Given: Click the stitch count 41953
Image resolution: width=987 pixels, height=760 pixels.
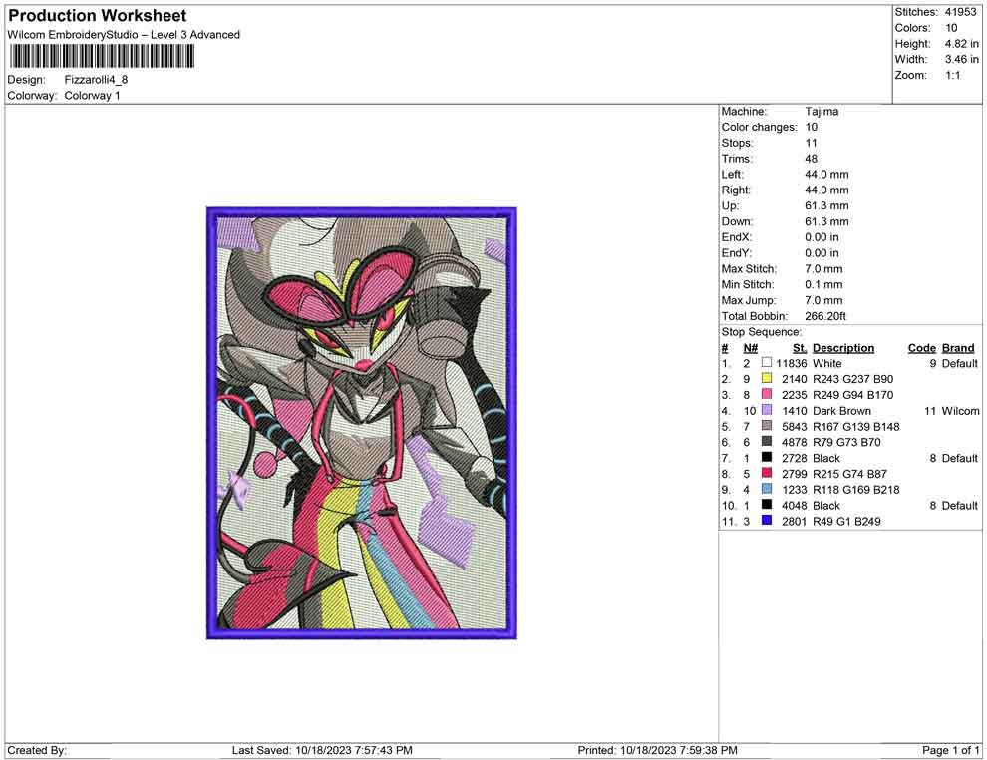Looking at the screenshot, I should point(960,12).
